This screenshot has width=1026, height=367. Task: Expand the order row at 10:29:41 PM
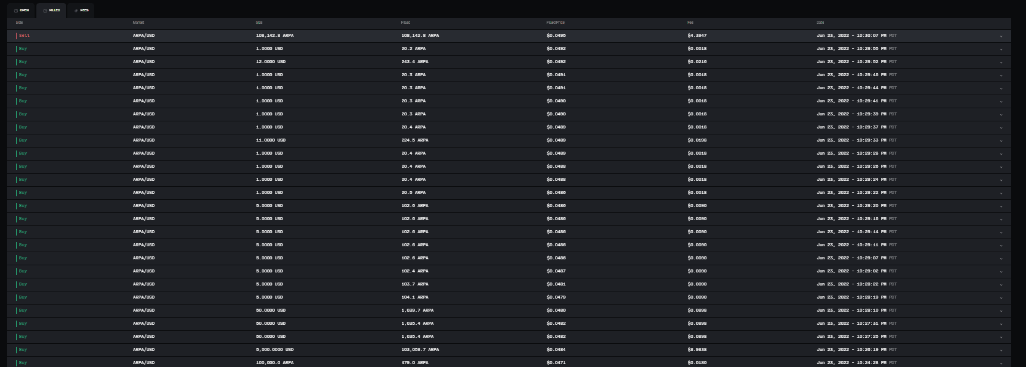[x=1001, y=101]
